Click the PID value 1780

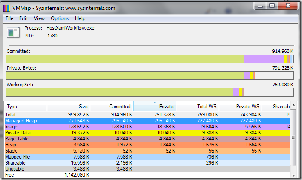(52, 36)
